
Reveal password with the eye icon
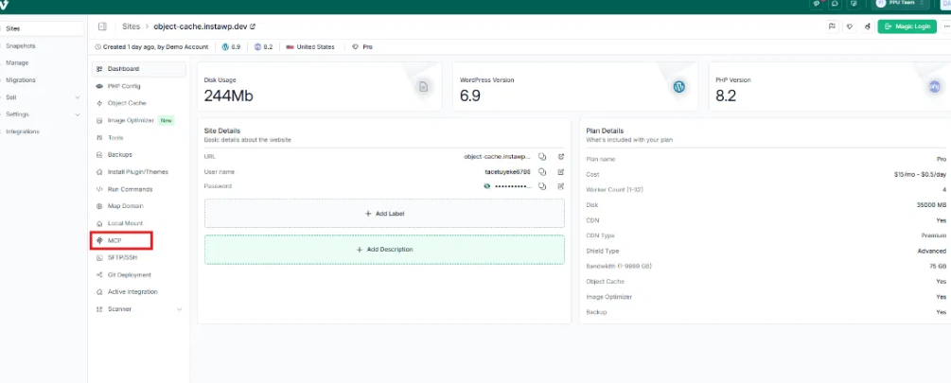486,186
